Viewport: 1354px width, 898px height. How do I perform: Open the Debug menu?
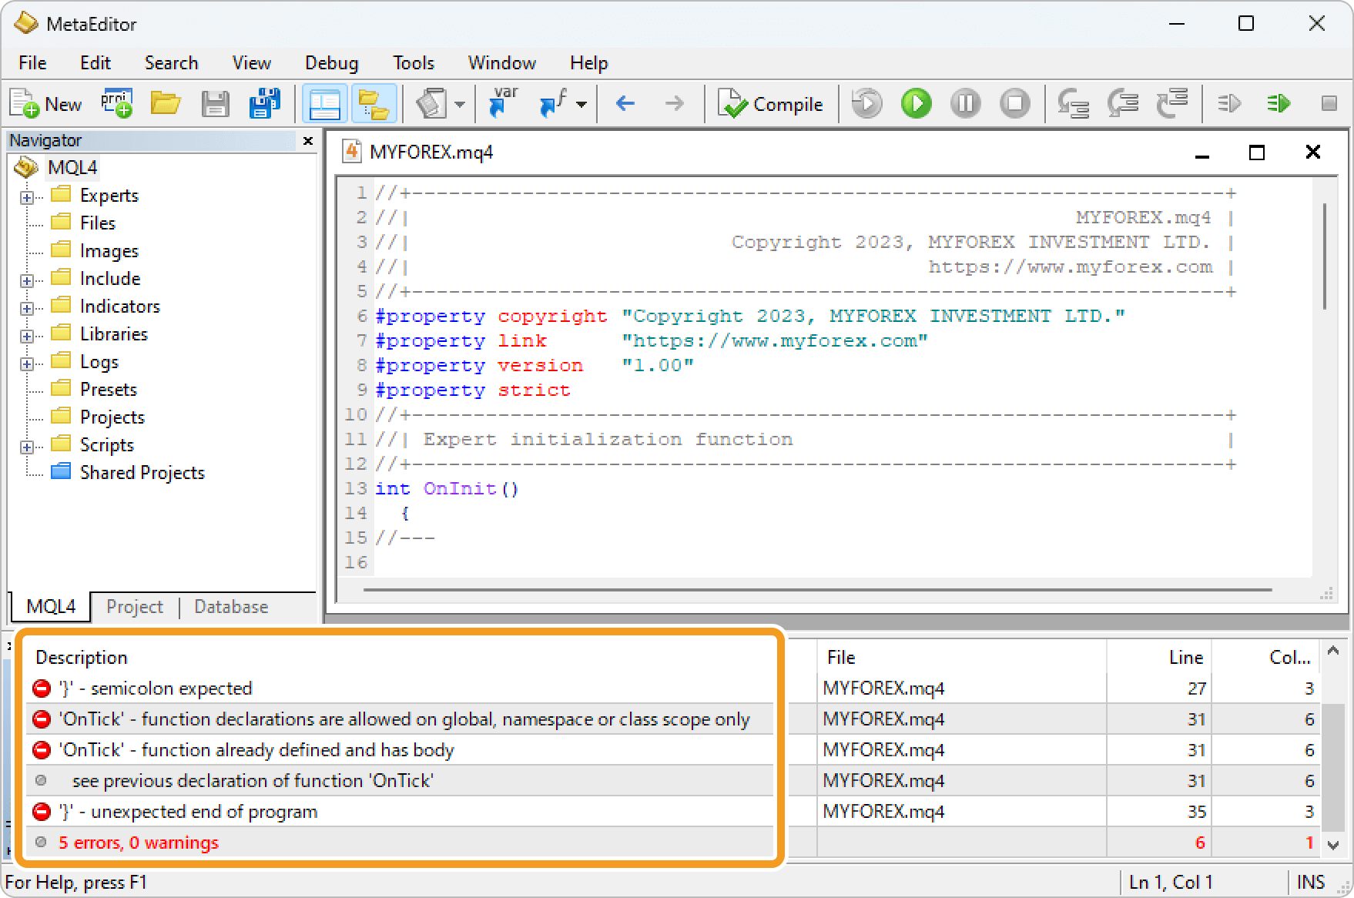(x=331, y=62)
